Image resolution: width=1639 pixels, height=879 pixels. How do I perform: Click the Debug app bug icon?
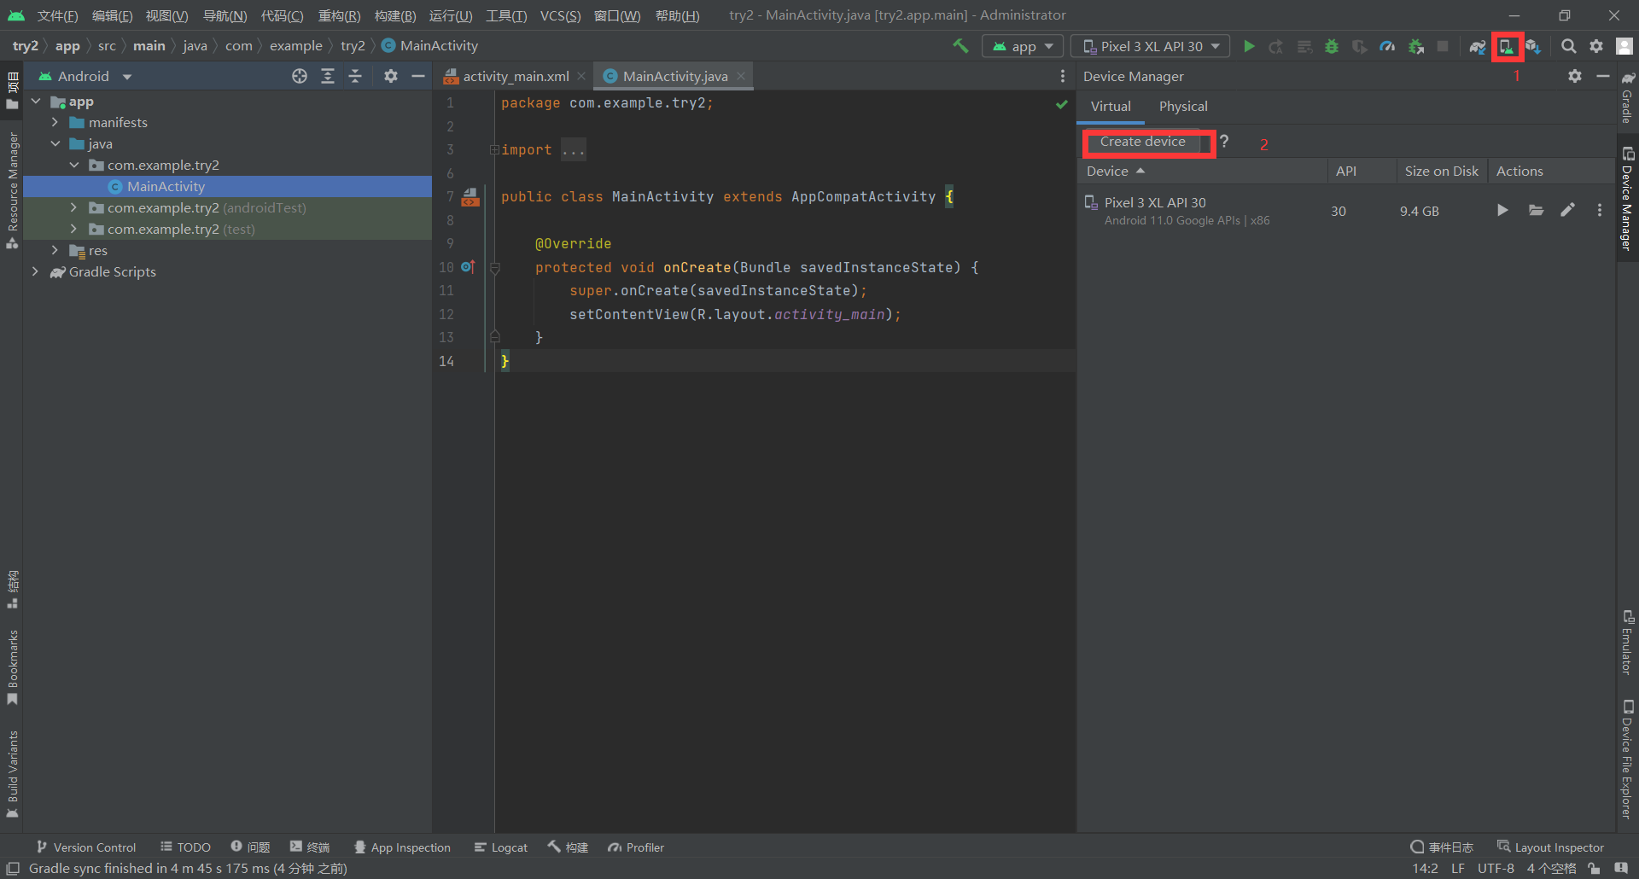point(1332,46)
